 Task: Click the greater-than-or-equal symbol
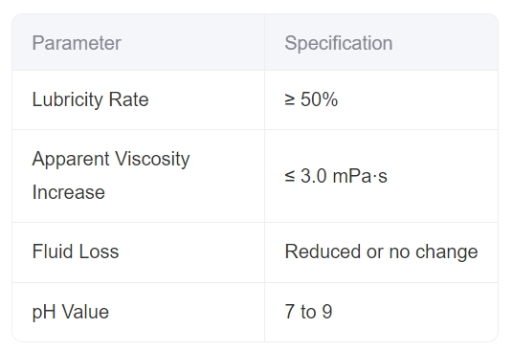click(x=290, y=100)
